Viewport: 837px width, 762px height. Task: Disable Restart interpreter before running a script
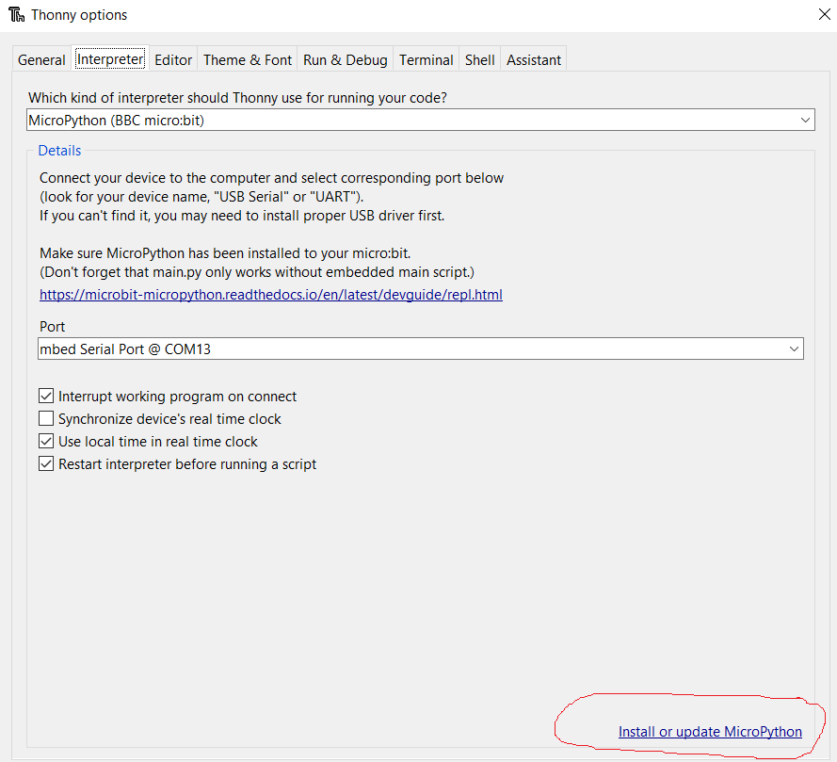tap(46, 464)
